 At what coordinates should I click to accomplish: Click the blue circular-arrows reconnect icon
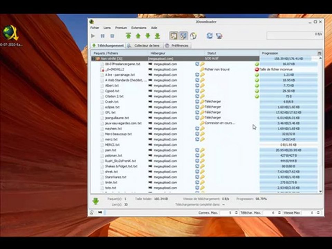point(210,36)
